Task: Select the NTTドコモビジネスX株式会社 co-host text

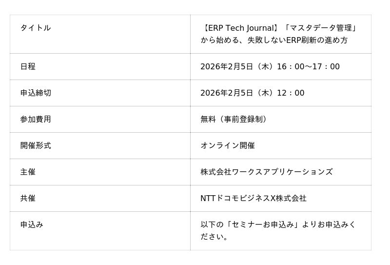Action: [253, 198]
